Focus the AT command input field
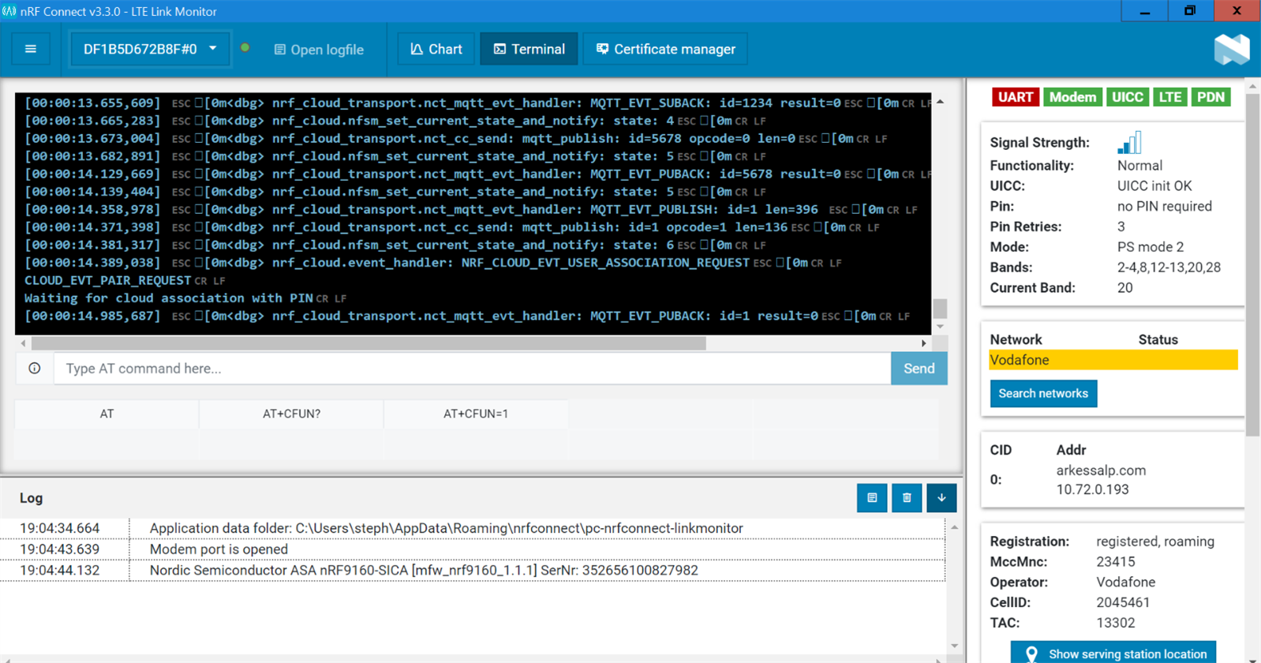This screenshot has height=663, width=1261. [472, 369]
